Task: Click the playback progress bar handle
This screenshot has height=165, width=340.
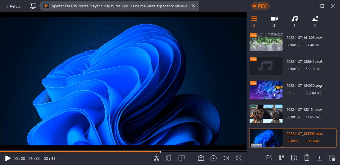Action: click(161, 152)
